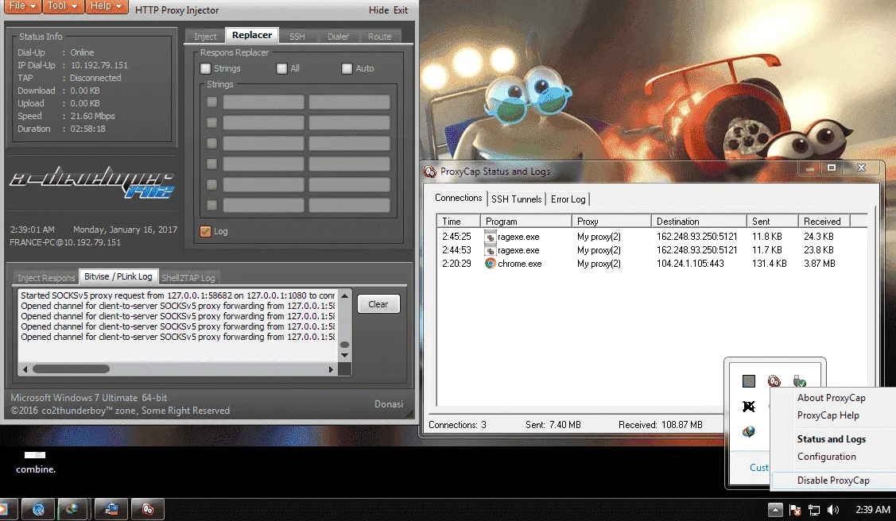Check the fifth Strings row checkbox

pos(212,184)
